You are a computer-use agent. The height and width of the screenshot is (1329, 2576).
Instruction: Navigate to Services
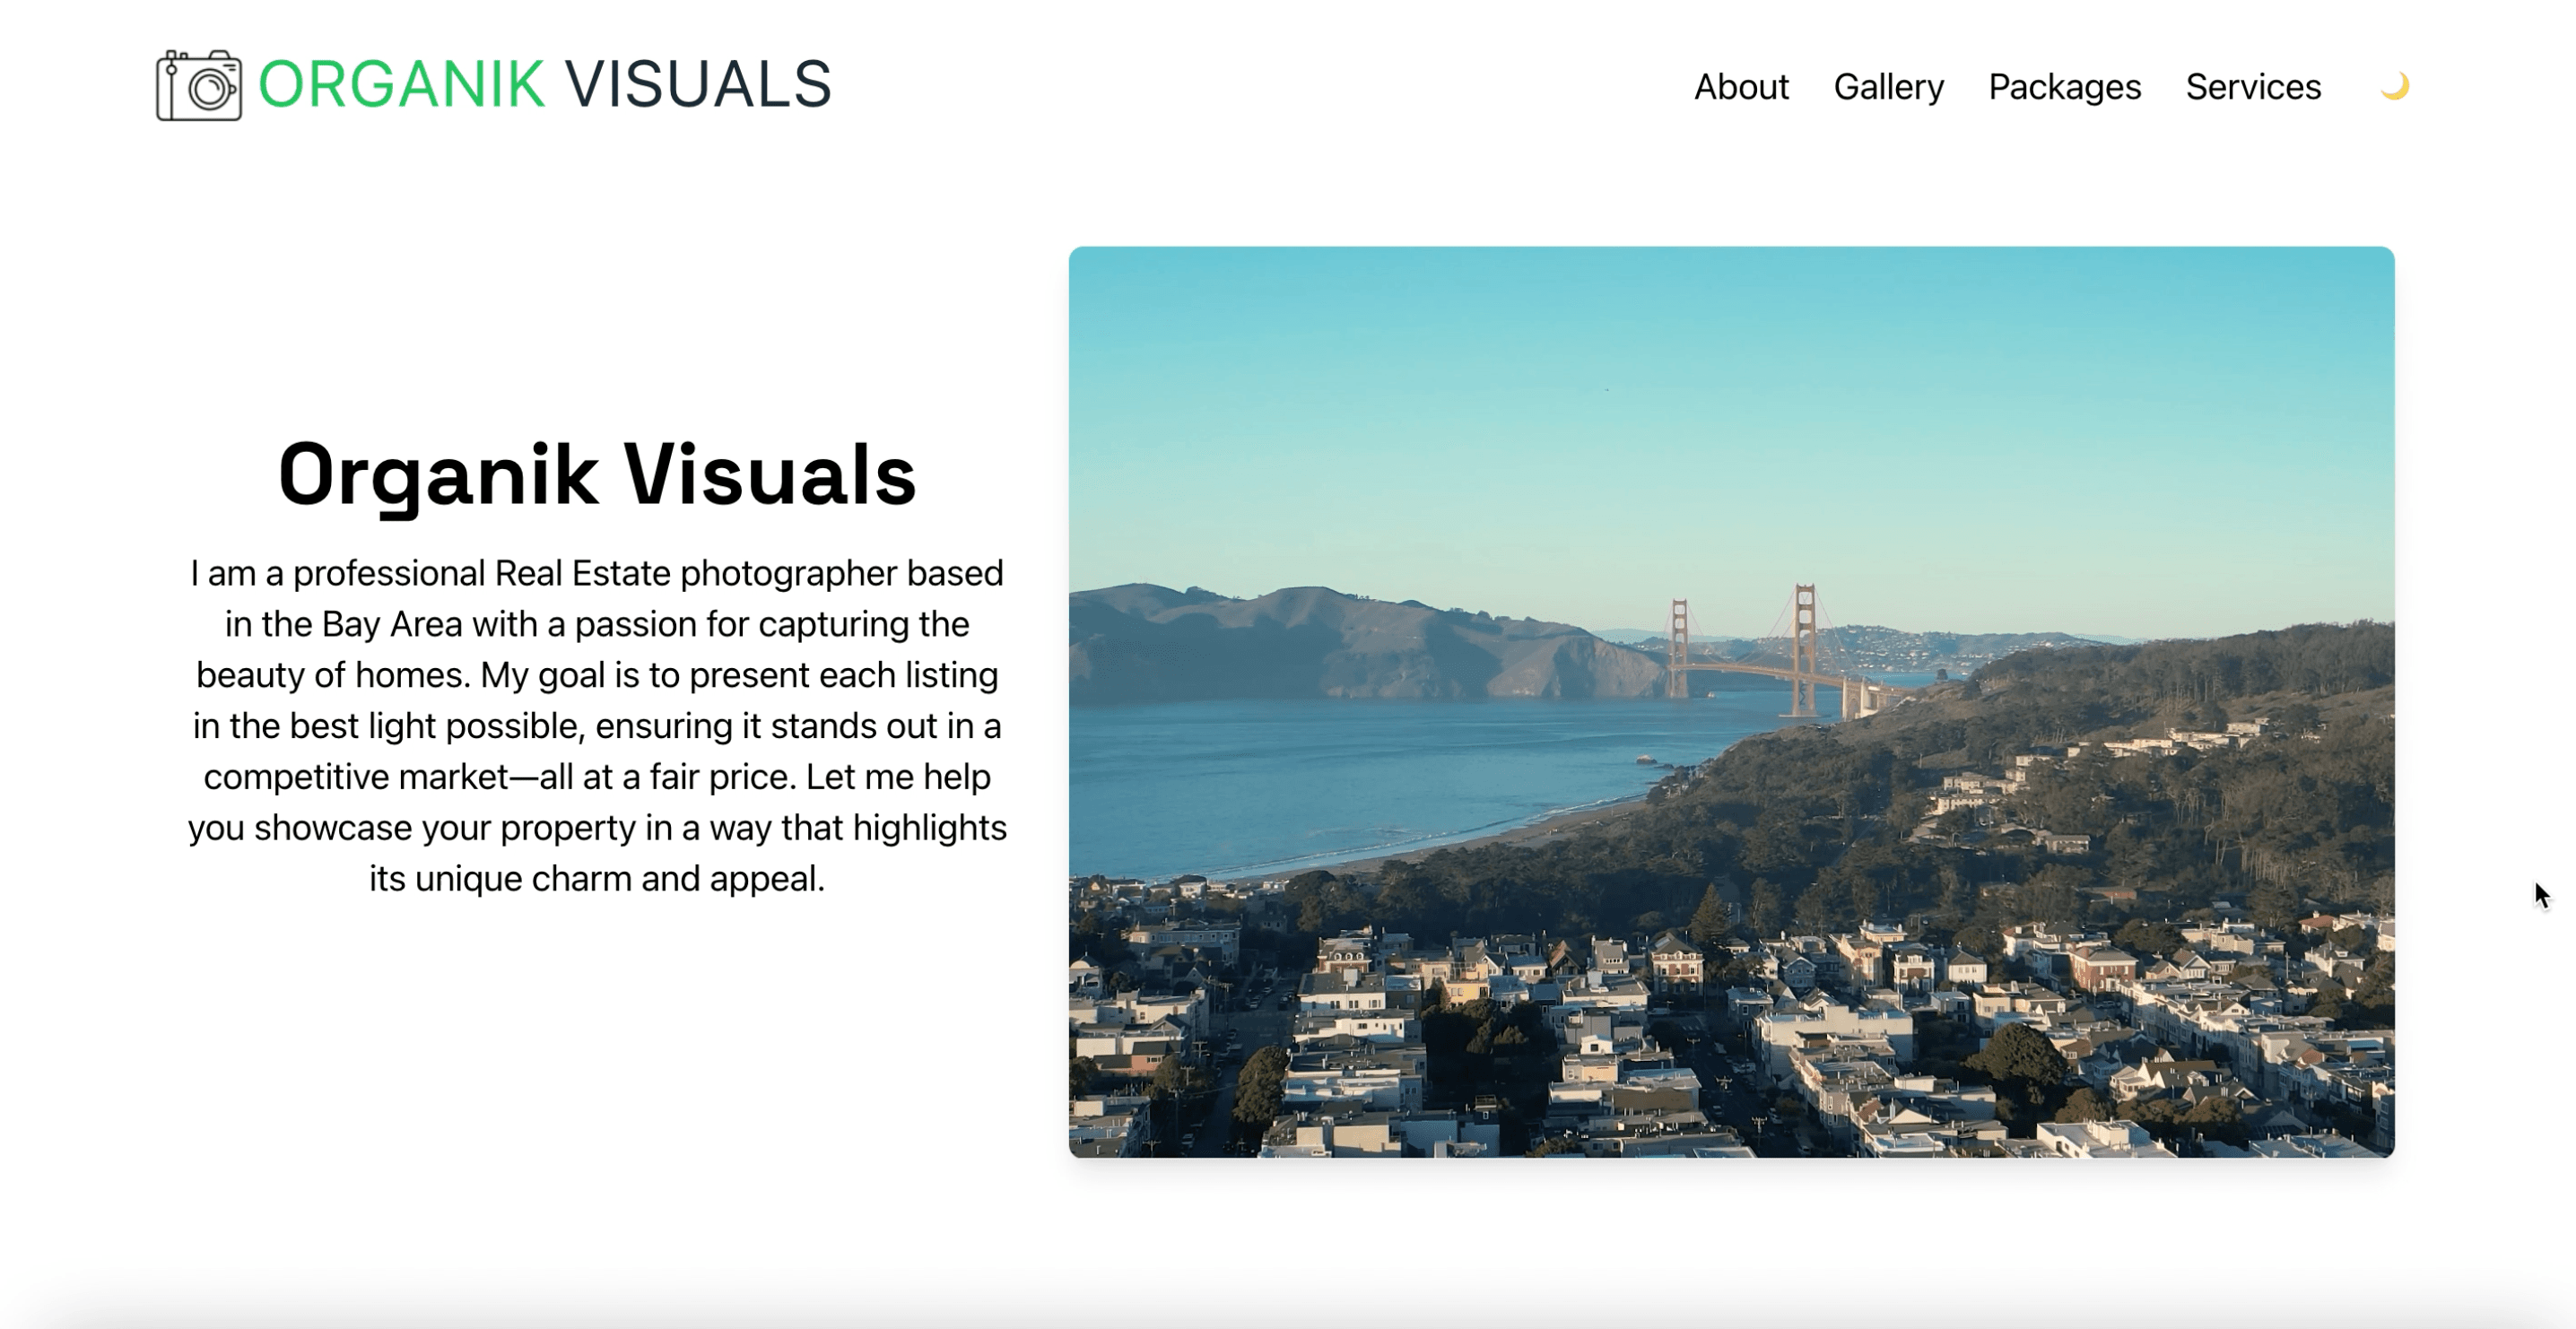2253,87
